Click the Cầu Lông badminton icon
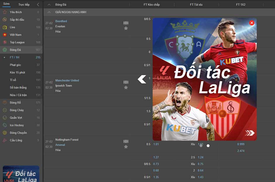Image resolution: width=275 pixels, height=182 pixels. pos(5,140)
